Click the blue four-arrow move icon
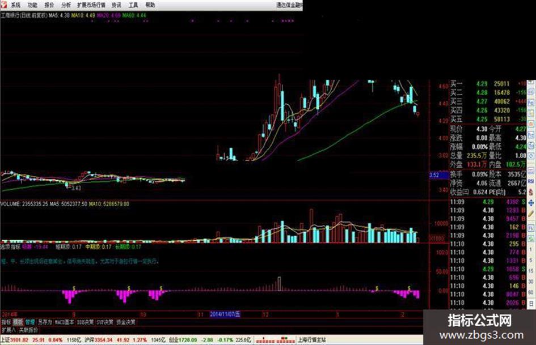This screenshot has width=536, height=345. (x=531, y=203)
